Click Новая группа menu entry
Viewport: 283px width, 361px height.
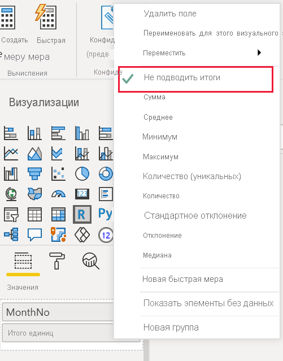tap(171, 327)
